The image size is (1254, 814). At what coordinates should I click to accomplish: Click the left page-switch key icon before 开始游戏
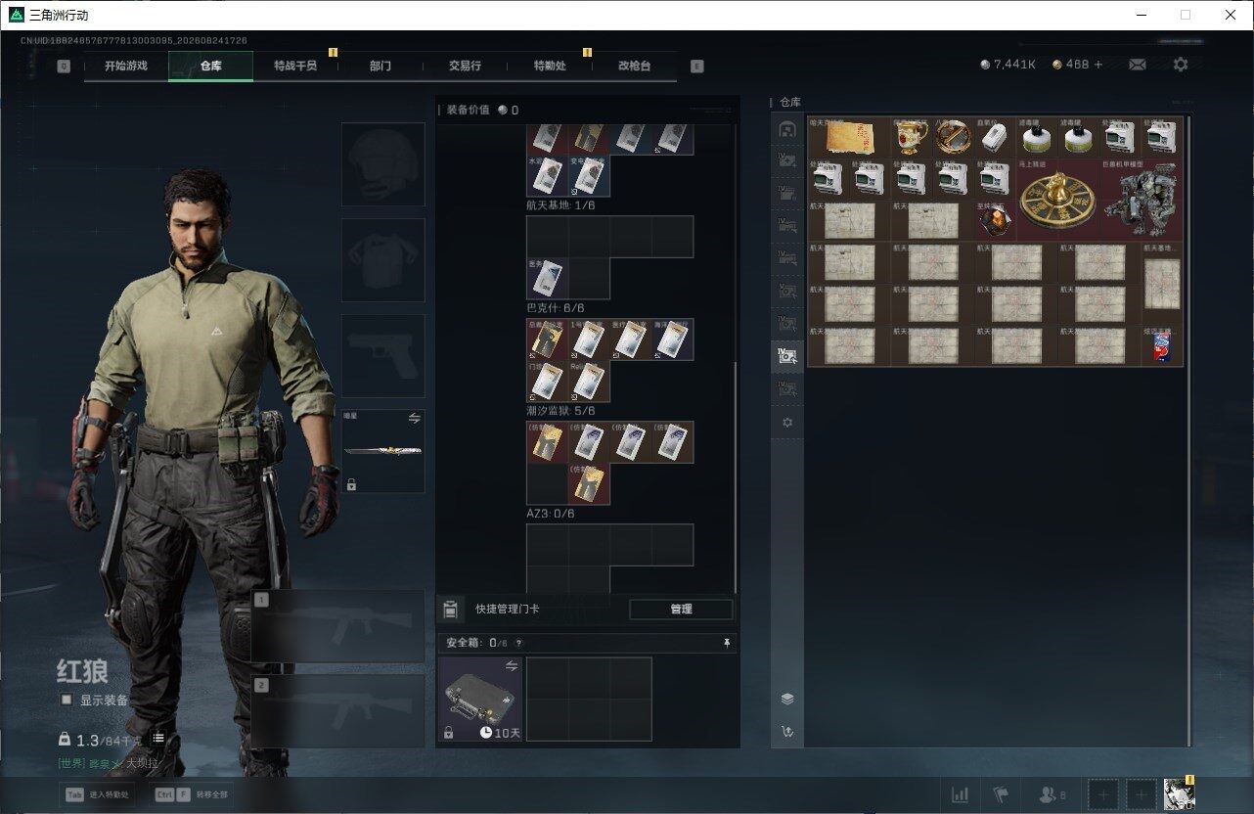64,67
